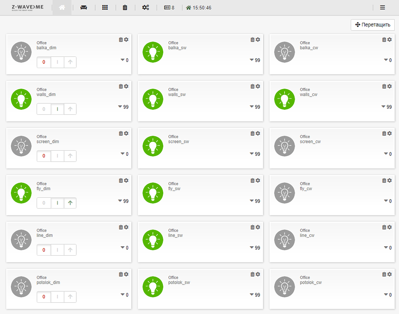The width and height of the screenshot is (399, 314).
Task: Toggle the screen_cw light bulb
Action: tap(284, 146)
